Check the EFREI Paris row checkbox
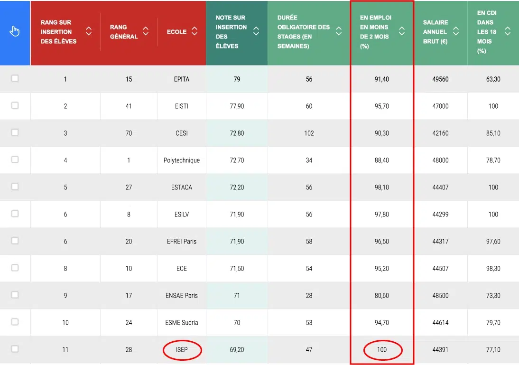 pyautogui.click(x=15, y=241)
